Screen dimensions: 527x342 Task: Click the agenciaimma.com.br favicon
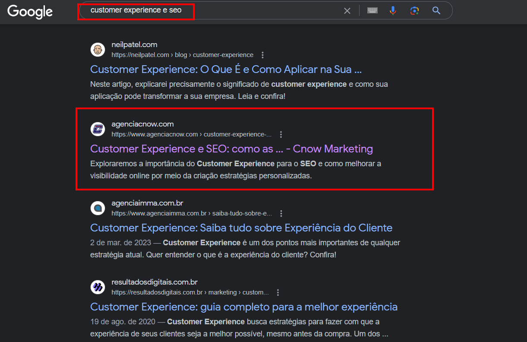[98, 208]
